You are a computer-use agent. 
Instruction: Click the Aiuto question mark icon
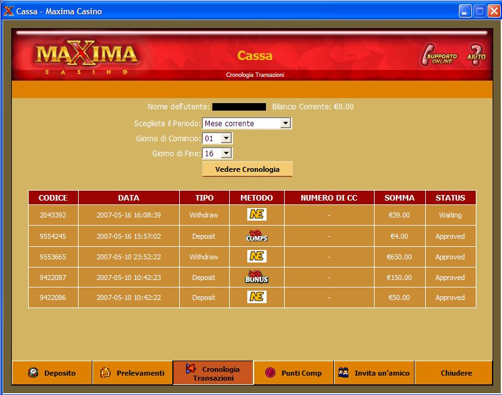point(476,55)
